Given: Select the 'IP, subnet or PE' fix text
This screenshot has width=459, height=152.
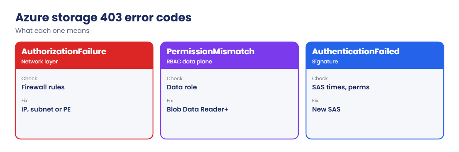Looking at the screenshot, I should [46, 109].
